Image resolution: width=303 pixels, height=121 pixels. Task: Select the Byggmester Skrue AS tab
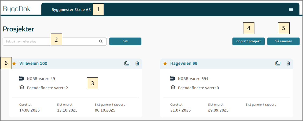[x=71, y=10]
